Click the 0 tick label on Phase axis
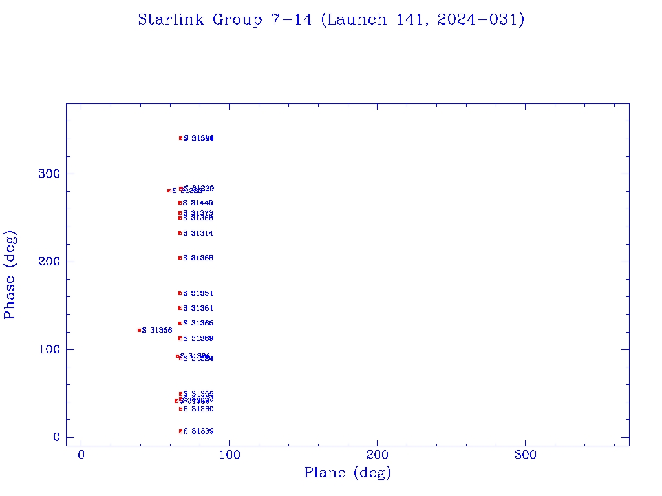 pos(57,437)
